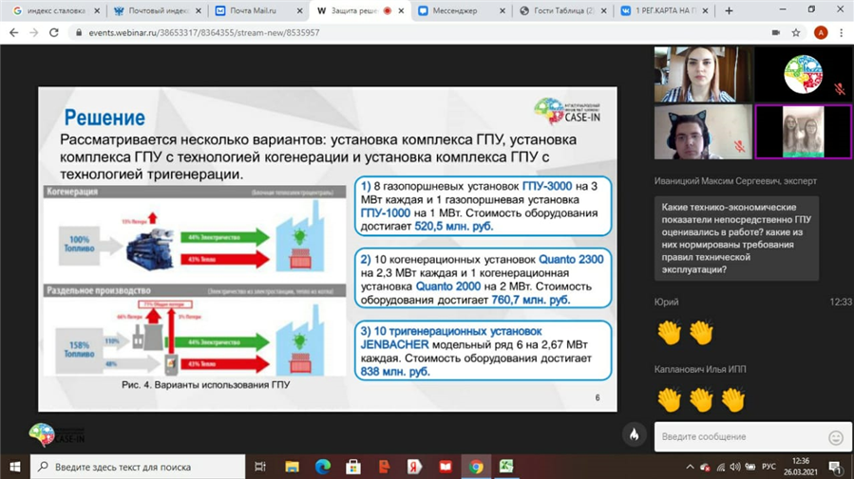Click the site lock icon in the address bar
The width and height of the screenshot is (854, 479).
(x=79, y=32)
